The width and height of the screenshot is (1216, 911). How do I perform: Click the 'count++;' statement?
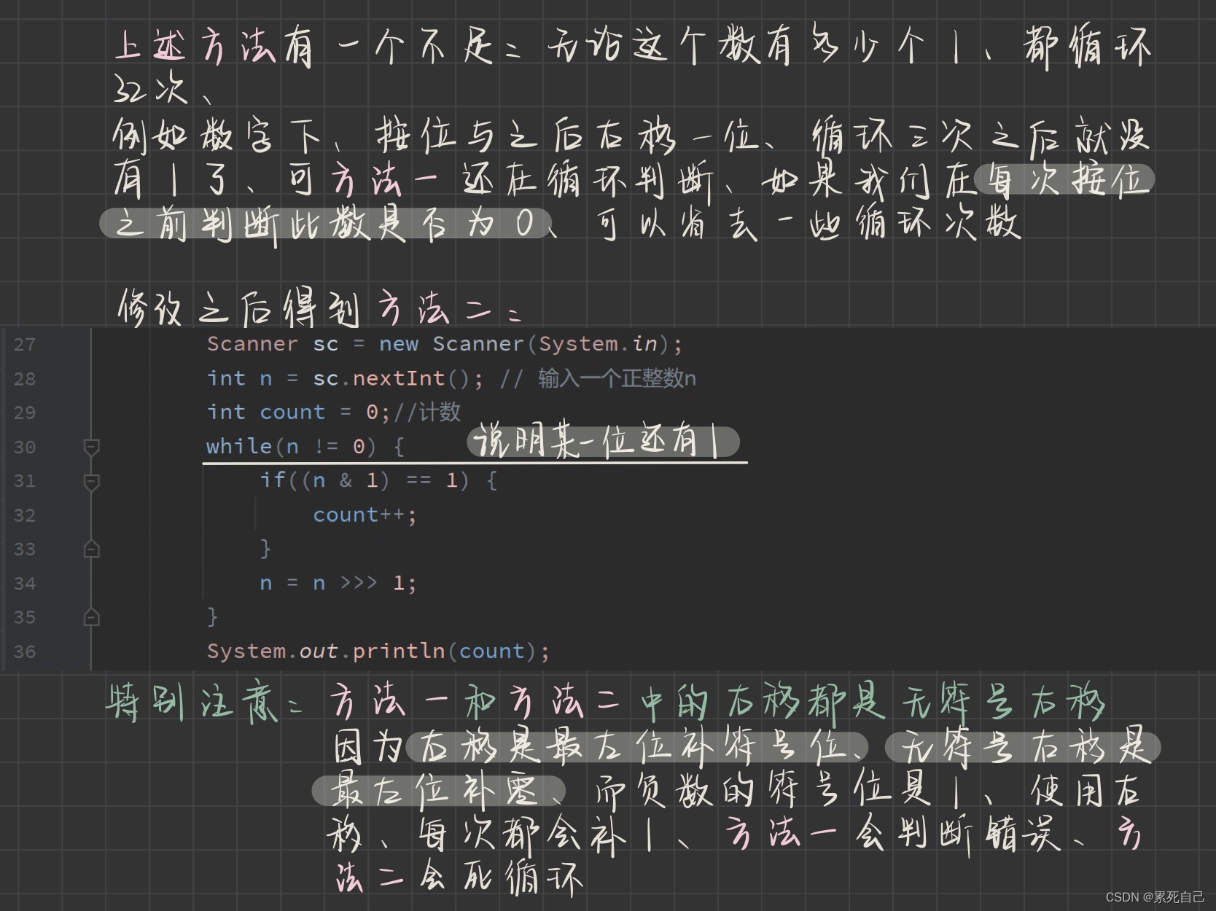365,515
